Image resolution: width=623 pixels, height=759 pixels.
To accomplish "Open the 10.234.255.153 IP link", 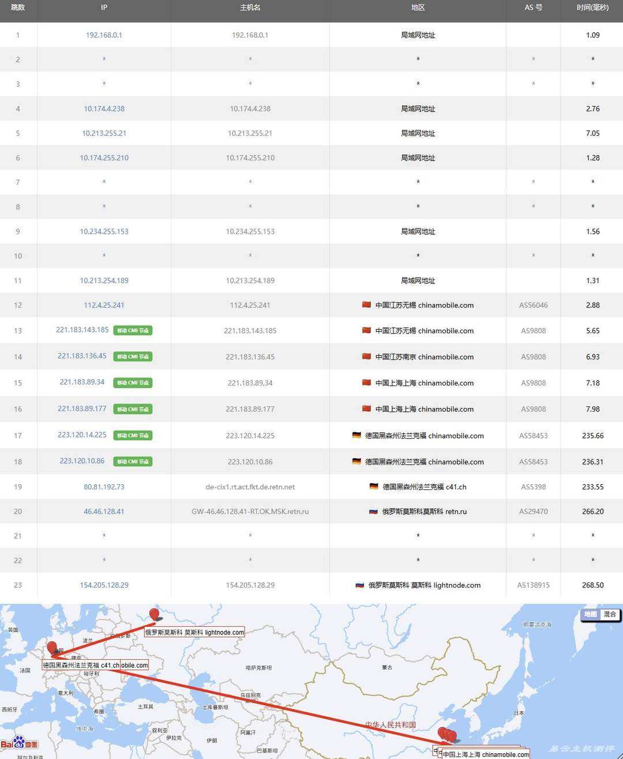I will [x=104, y=231].
